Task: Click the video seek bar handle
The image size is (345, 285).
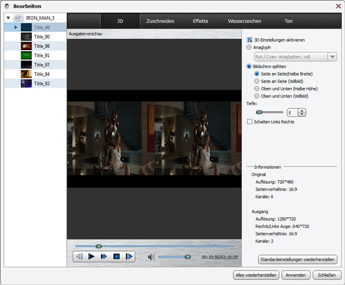Action: click(x=99, y=246)
